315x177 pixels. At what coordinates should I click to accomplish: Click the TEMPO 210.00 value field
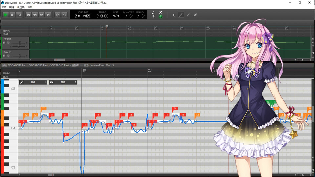tap(102, 16)
